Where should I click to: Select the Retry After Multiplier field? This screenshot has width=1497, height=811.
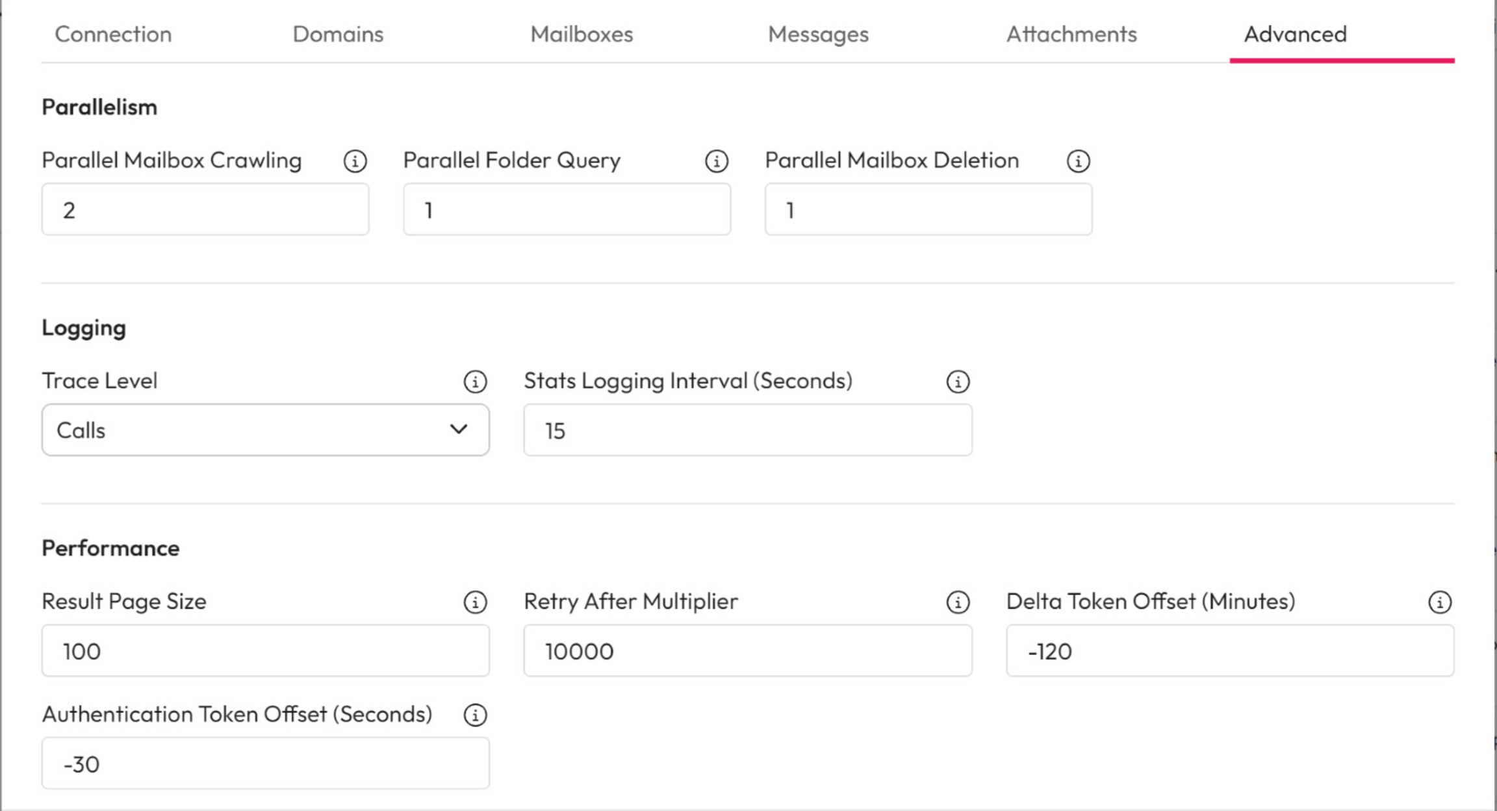(x=747, y=651)
